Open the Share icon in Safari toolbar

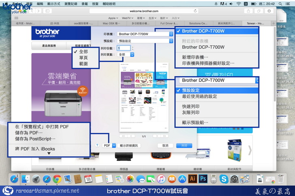coord(248,11)
